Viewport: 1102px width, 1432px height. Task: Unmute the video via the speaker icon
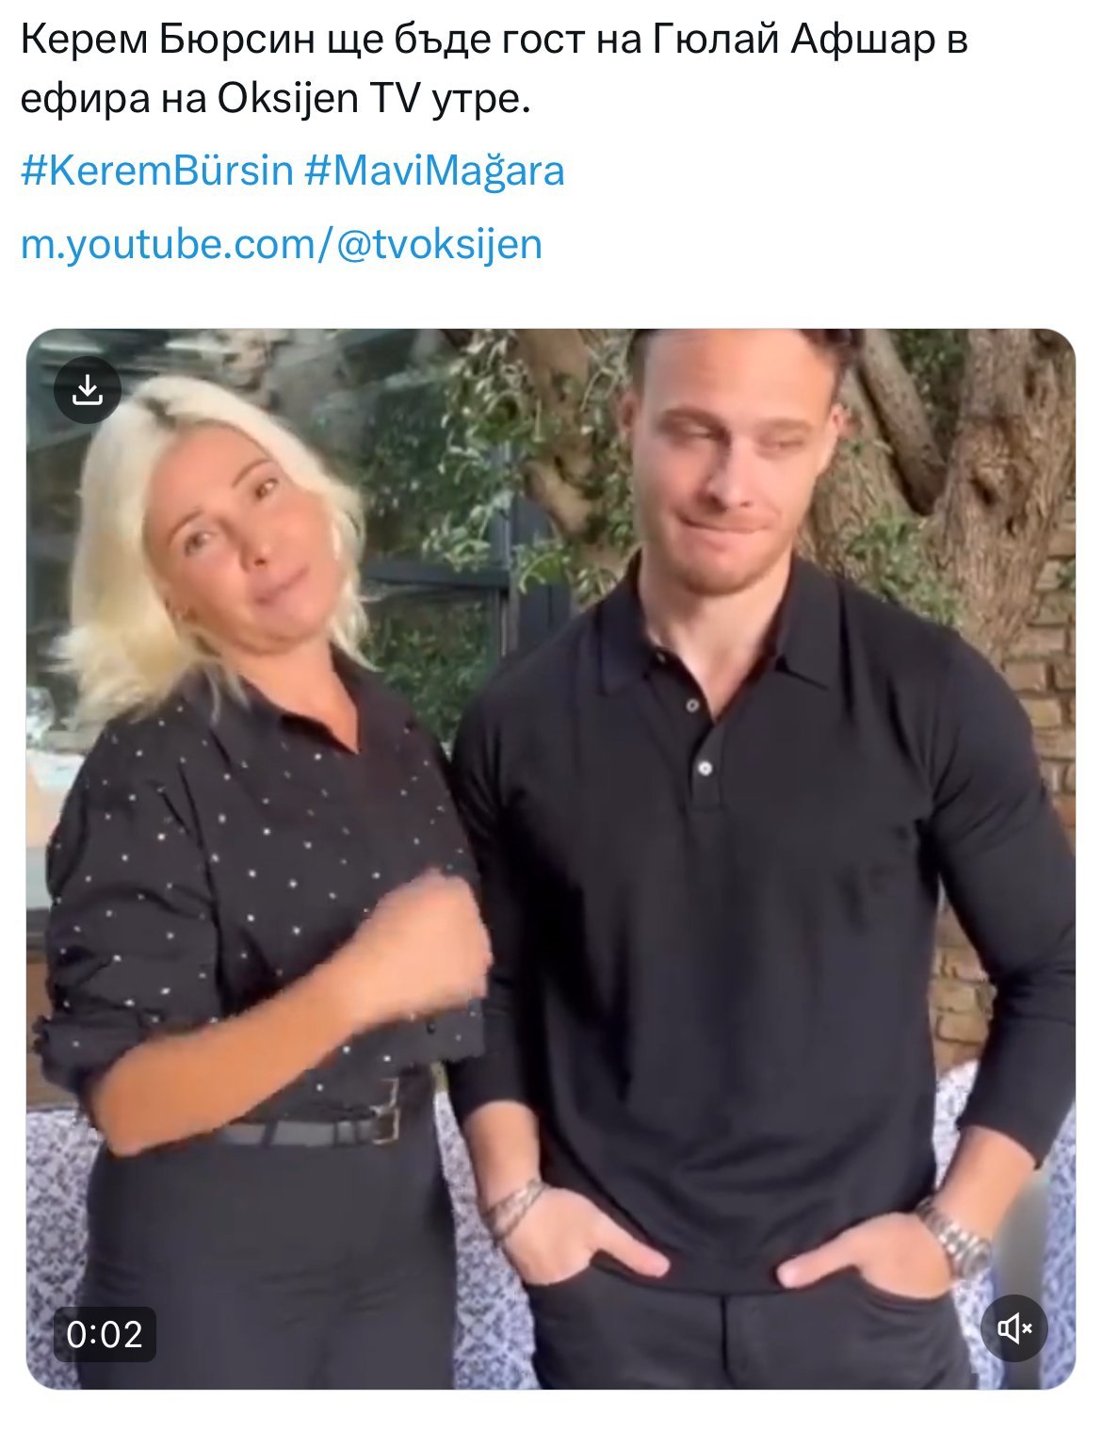pos(1014,1328)
